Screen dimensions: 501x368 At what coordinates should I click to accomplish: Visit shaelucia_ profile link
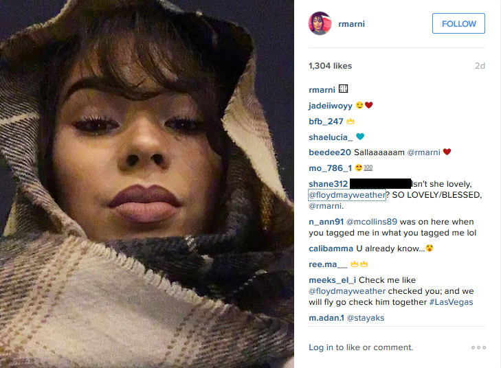[331, 137]
